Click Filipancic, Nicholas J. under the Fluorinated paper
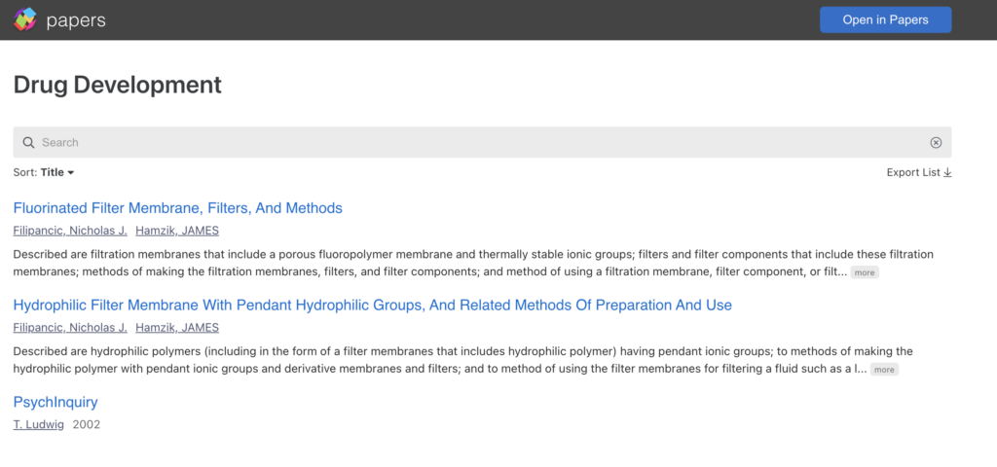 tap(70, 232)
